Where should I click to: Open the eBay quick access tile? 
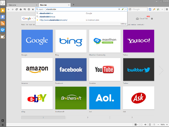tap(37, 98)
